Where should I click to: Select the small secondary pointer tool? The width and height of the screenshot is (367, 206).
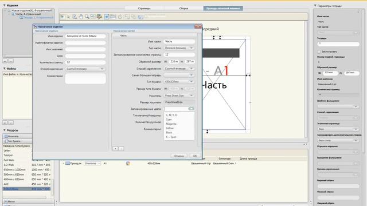(x=68, y=17)
